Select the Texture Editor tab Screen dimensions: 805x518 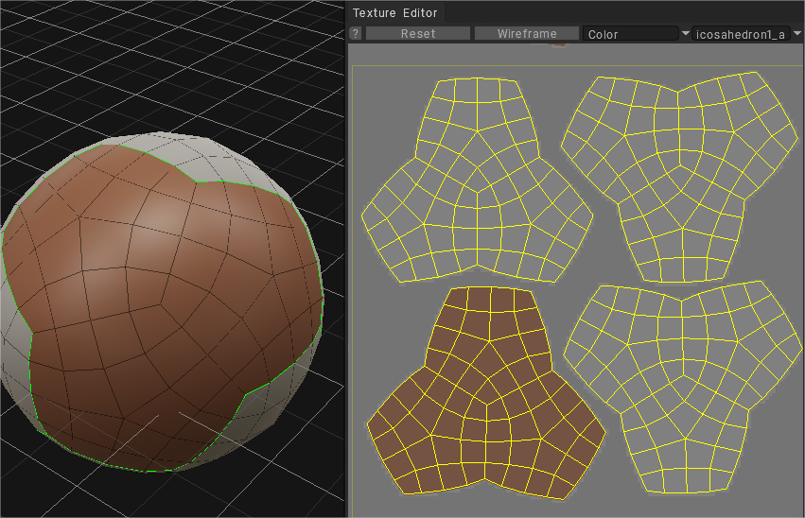tap(395, 12)
